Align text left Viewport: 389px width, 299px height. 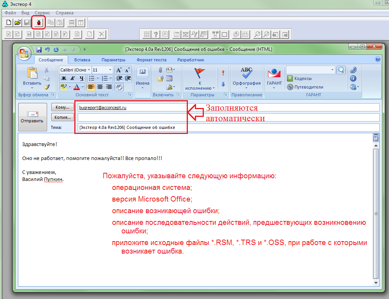91,87
